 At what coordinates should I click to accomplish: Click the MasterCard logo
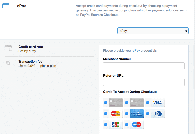116,114
